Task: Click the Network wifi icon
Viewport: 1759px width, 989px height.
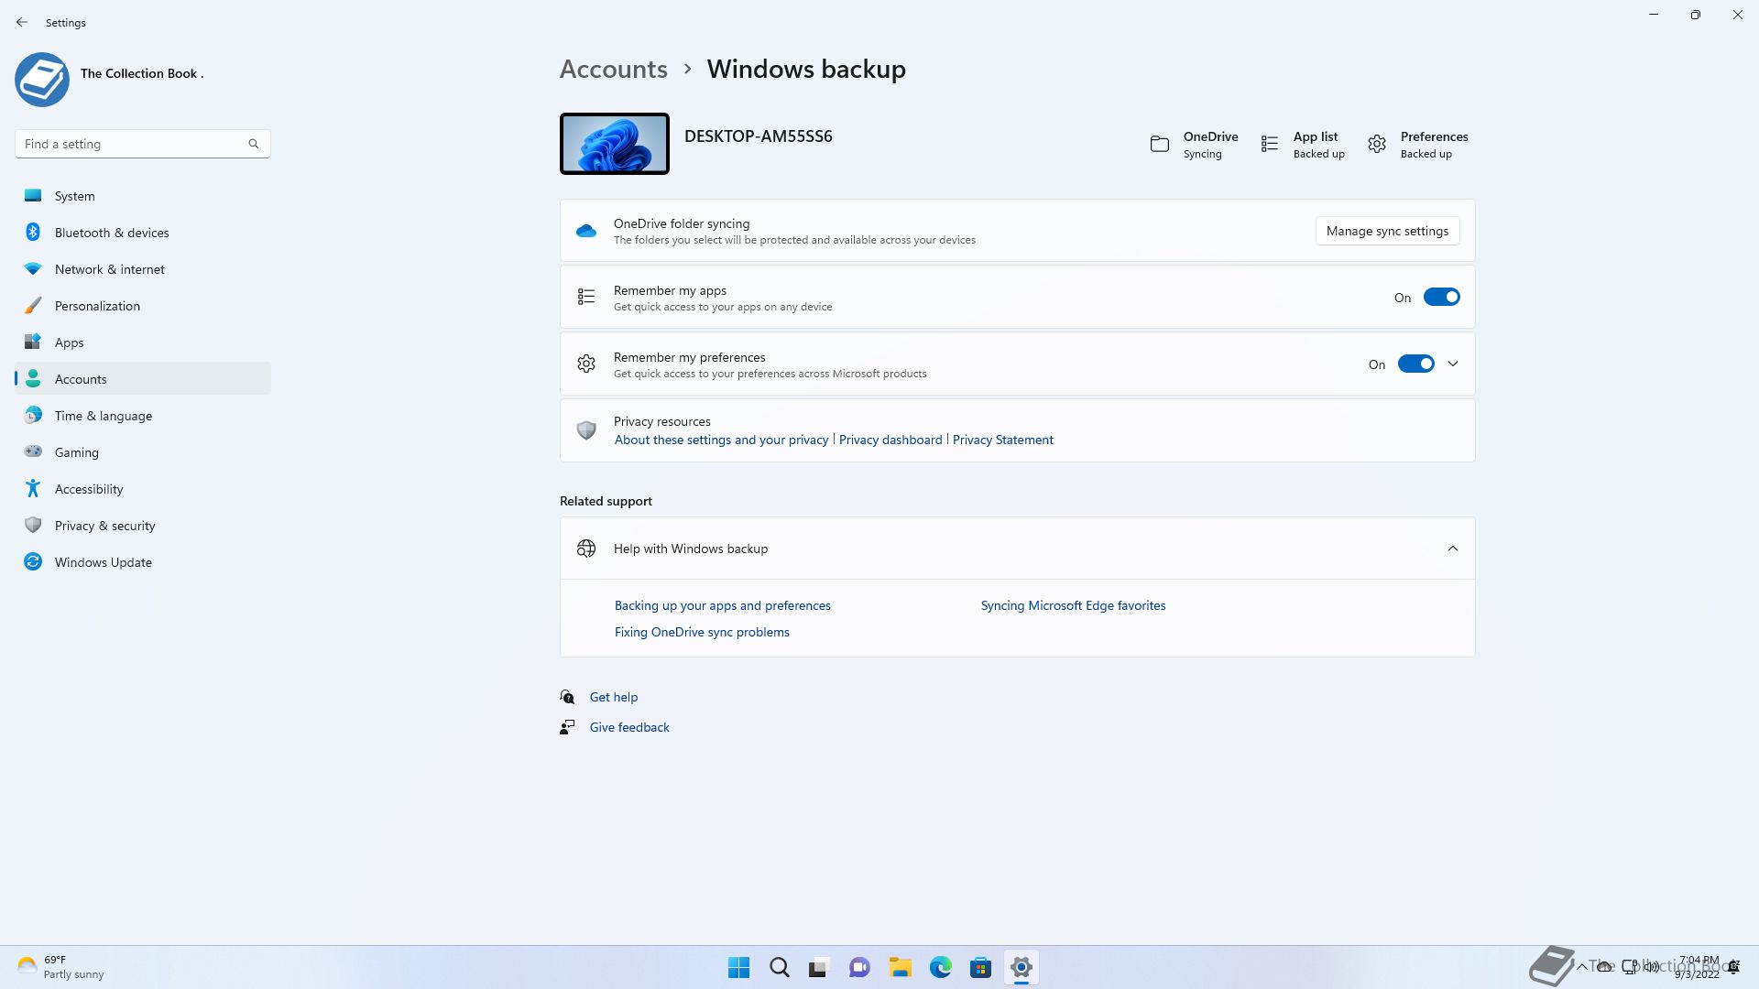Action: [x=33, y=268]
